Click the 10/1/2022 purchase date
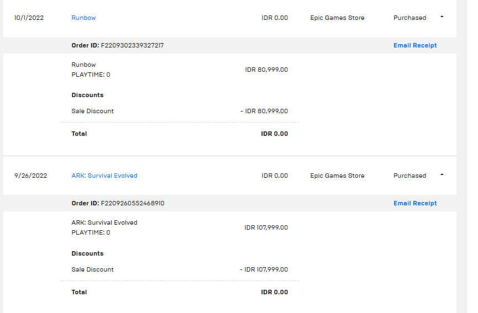 [29, 18]
